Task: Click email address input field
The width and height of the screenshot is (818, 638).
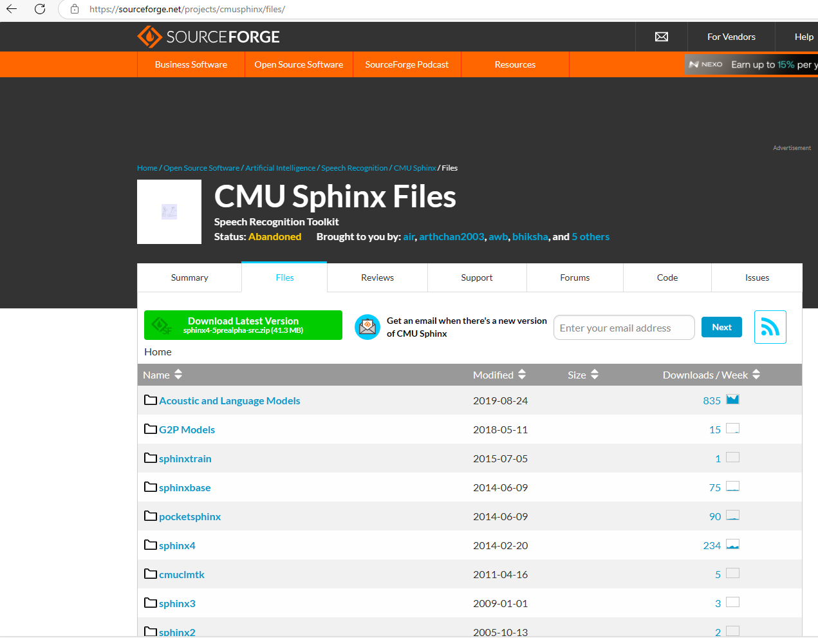Action: point(624,328)
